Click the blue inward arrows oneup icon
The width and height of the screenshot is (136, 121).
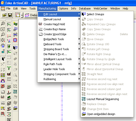[15, 34]
